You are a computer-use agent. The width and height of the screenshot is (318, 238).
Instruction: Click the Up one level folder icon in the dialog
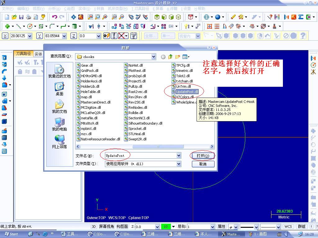(170, 57)
